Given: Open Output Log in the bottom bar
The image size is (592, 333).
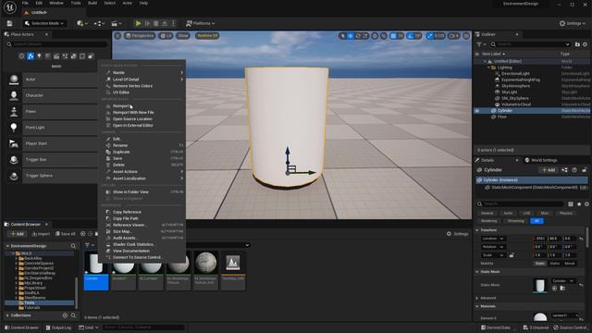Looking at the screenshot, I should pyautogui.click(x=58, y=327).
